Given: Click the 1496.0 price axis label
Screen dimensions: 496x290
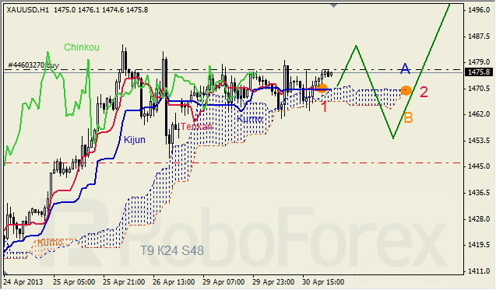Looking at the screenshot, I should pos(479,10).
